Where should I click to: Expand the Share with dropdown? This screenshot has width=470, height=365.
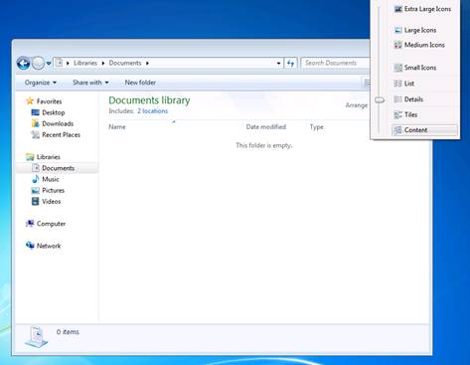click(x=90, y=83)
